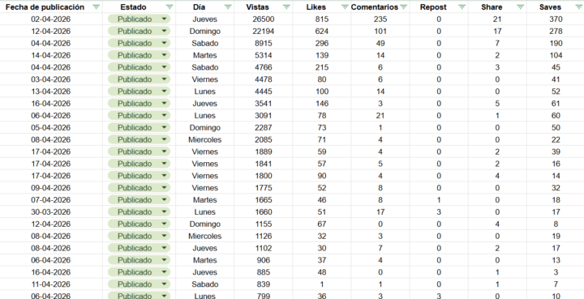Screen dimensions: 584x299
Task: Select date cell 05-04-2026
Action: 51,127
